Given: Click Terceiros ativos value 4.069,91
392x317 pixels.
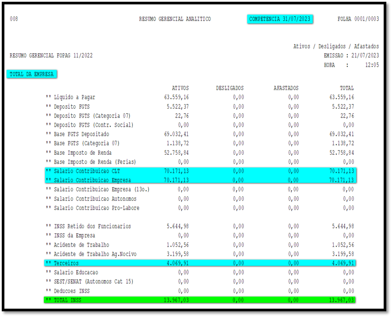Looking at the screenshot, I should click(x=178, y=263).
